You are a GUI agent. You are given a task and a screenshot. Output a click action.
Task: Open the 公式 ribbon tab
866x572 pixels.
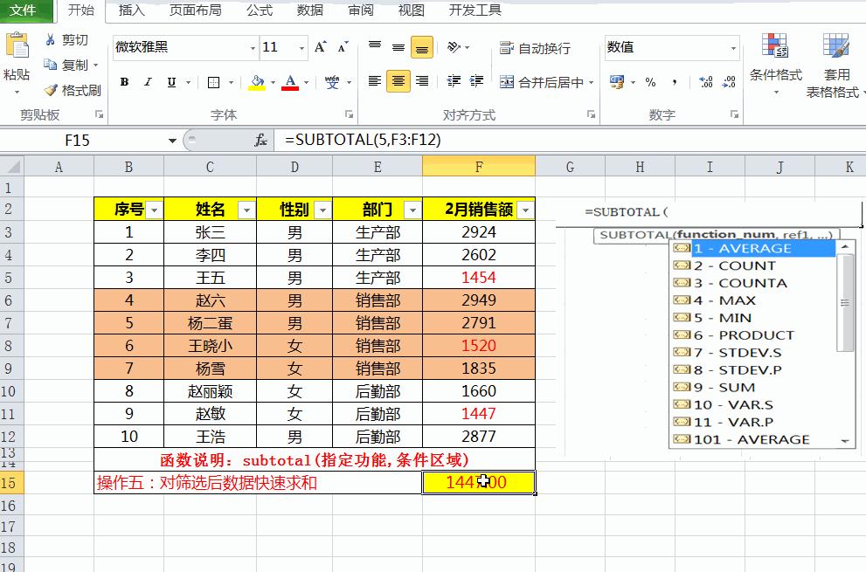coord(260,11)
